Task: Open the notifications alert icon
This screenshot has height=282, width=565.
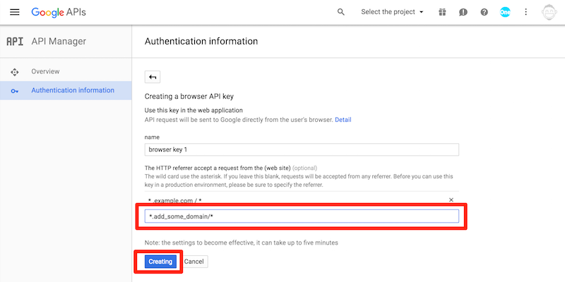Action: coord(463,12)
